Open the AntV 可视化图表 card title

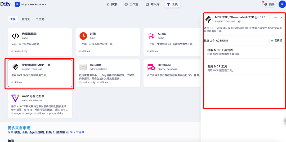click(x=33, y=96)
